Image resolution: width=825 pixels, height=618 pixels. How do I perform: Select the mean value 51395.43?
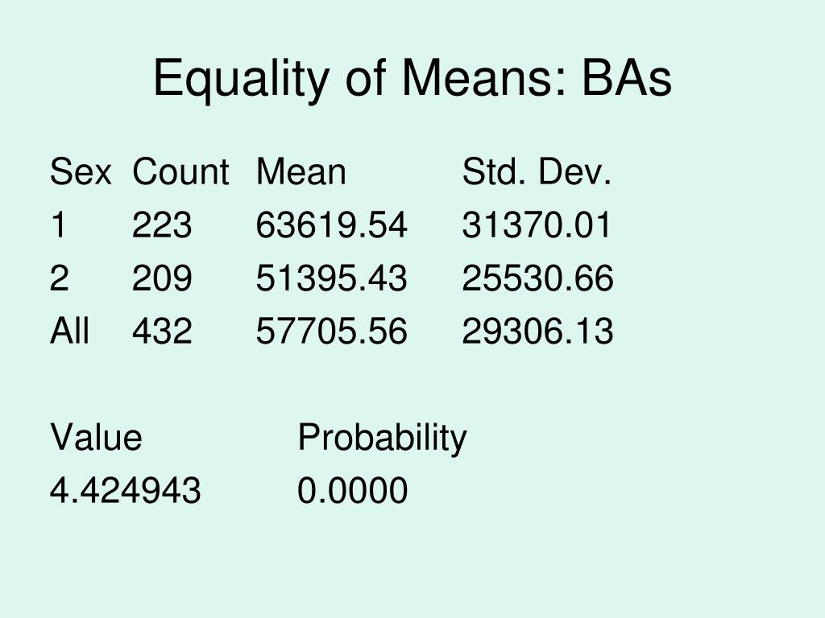pos(331,278)
